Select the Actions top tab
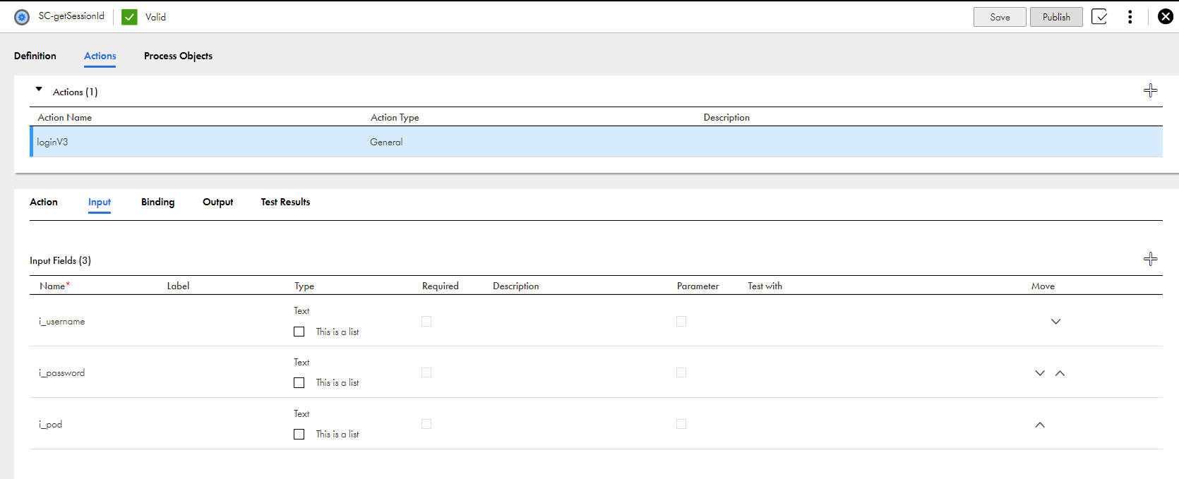This screenshot has height=479, width=1179. 100,56
